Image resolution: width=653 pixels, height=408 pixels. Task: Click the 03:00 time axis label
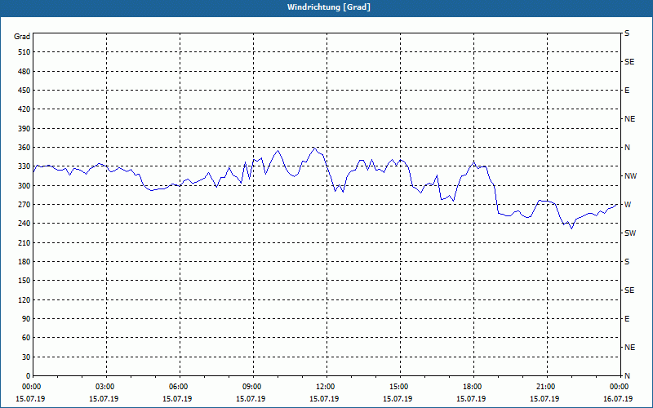click(x=104, y=387)
